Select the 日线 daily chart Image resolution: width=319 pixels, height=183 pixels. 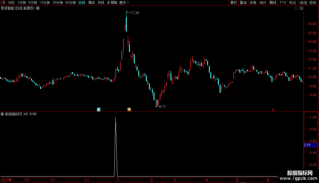(82, 3)
